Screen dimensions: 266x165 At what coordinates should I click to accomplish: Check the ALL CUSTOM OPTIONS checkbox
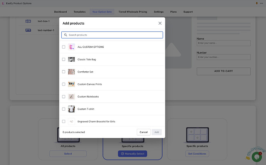(64, 47)
